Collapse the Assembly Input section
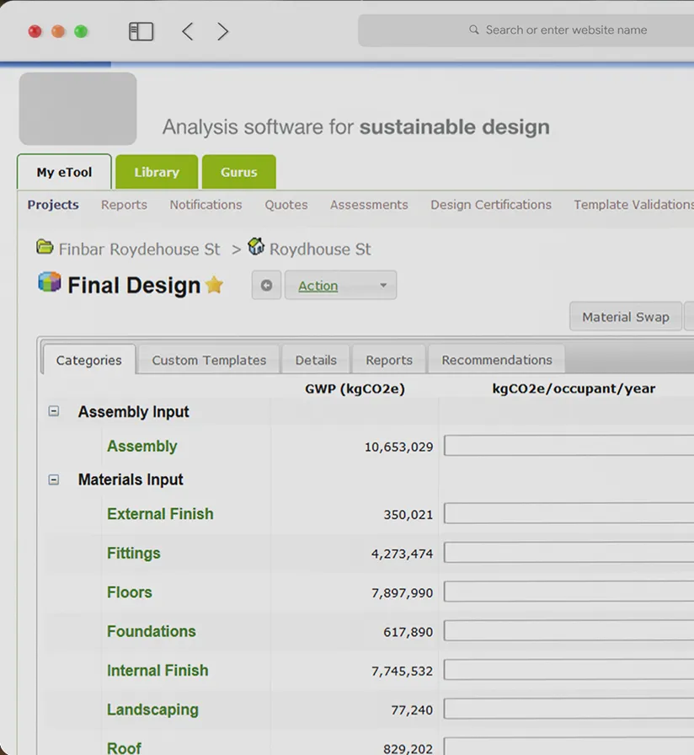Viewport: 694px width, 755px height. pos(54,412)
